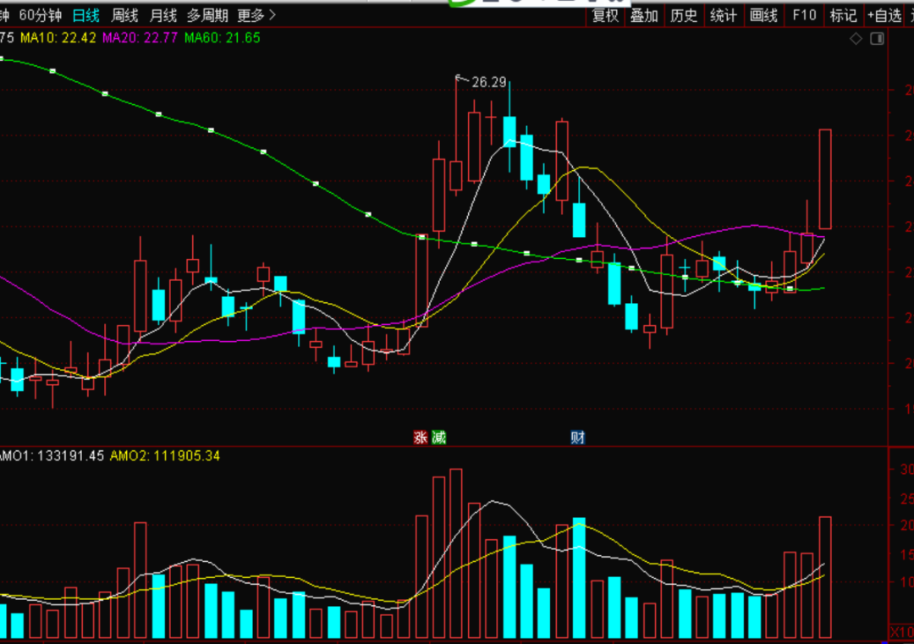The width and height of the screenshot is (914, 644).
Task: Click the MA10: 22.42 indicator label
Action: pyautogui.click(x=58, y=38)
